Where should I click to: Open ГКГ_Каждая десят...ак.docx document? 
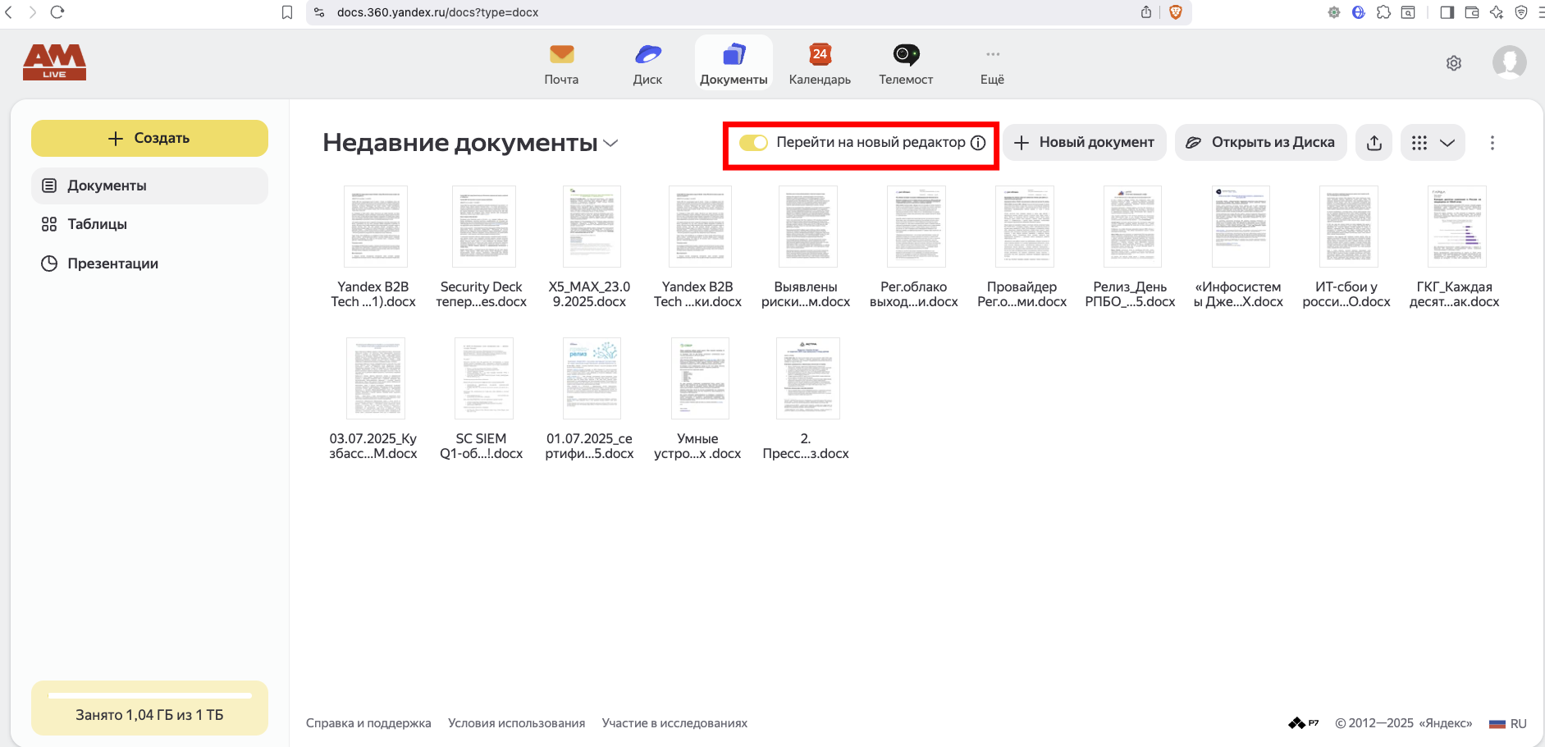click(1455, 247)
